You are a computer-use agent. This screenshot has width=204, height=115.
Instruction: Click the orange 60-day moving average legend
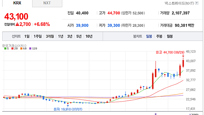click(x=23, y=49)
